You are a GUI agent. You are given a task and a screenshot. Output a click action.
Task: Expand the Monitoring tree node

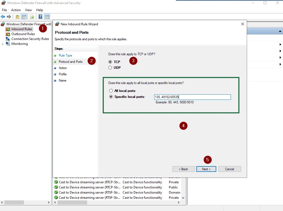click(3, 44)
